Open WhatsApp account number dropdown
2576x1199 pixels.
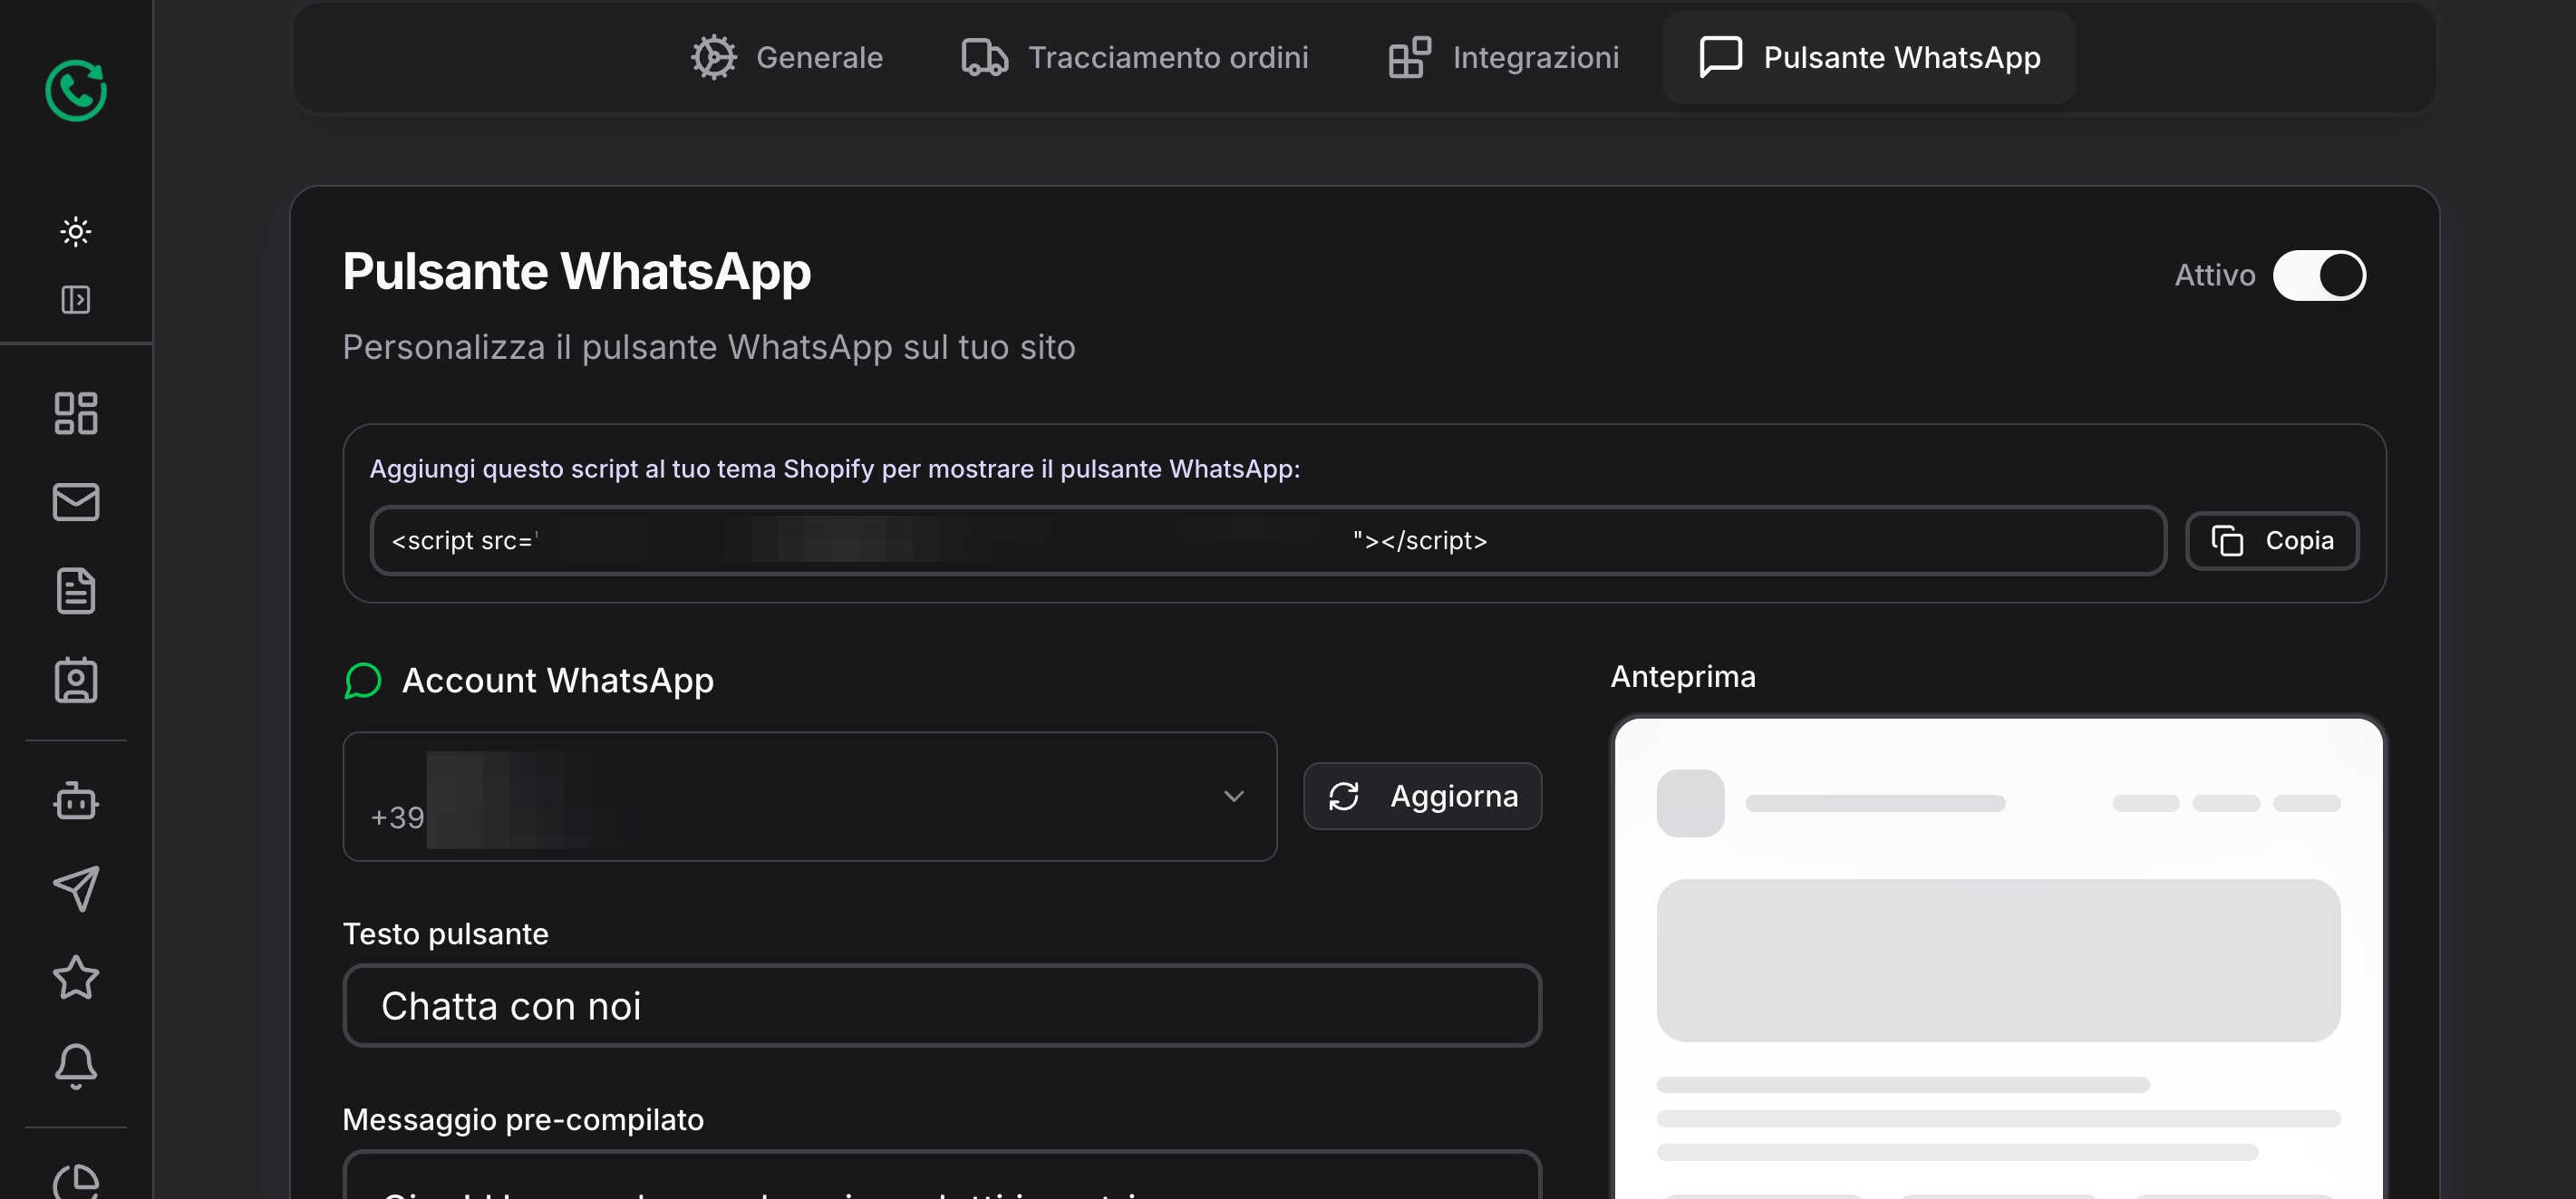pos(810,797)
